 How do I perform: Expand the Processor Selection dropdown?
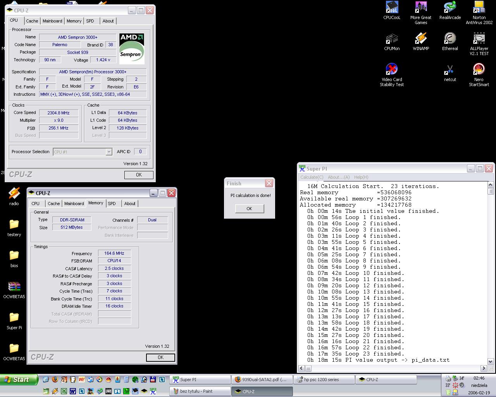(109, 152)
